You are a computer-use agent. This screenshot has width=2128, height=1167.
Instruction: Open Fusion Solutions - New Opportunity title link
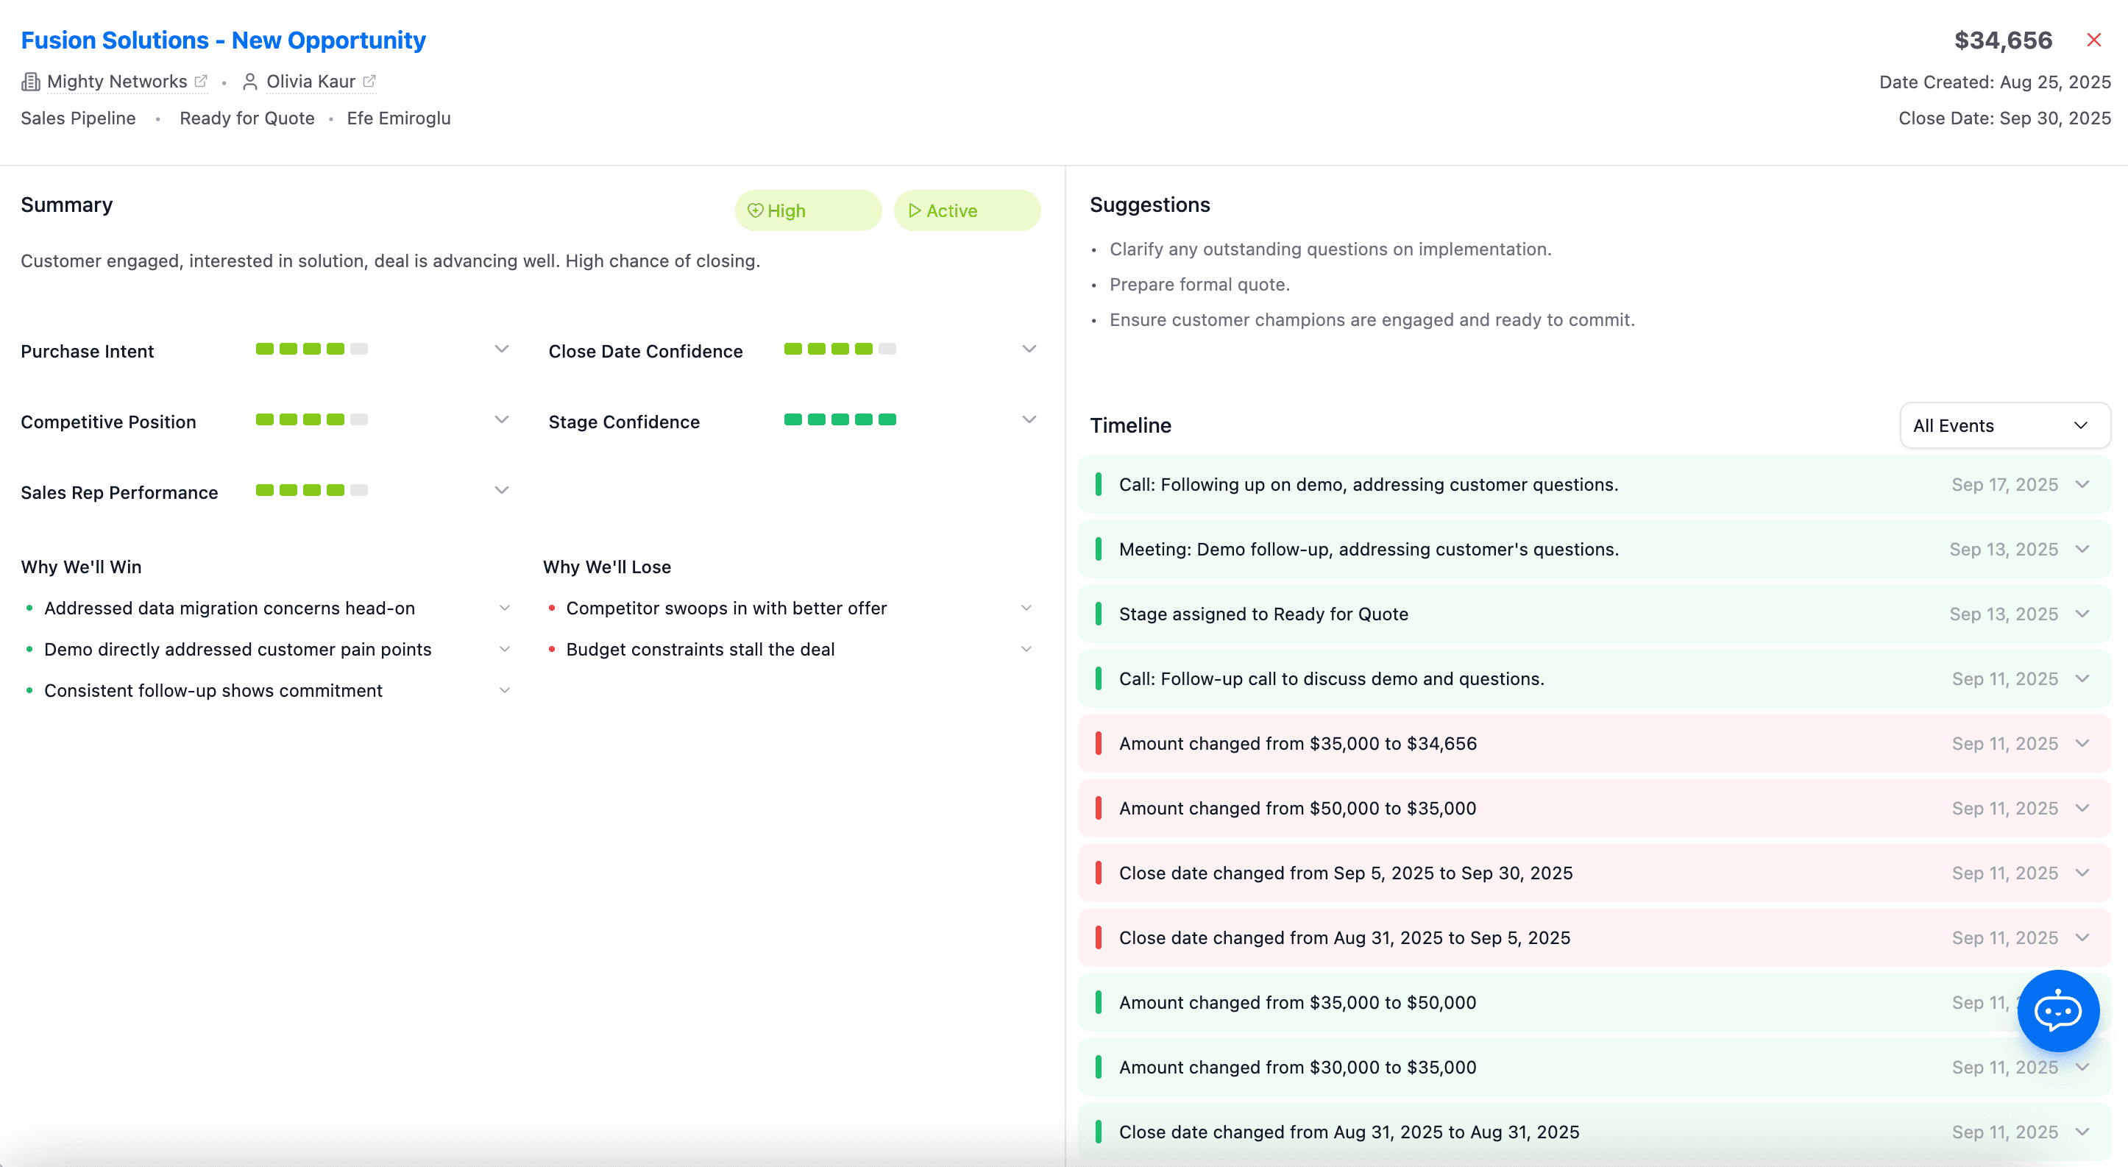click(x=223, y=40)
